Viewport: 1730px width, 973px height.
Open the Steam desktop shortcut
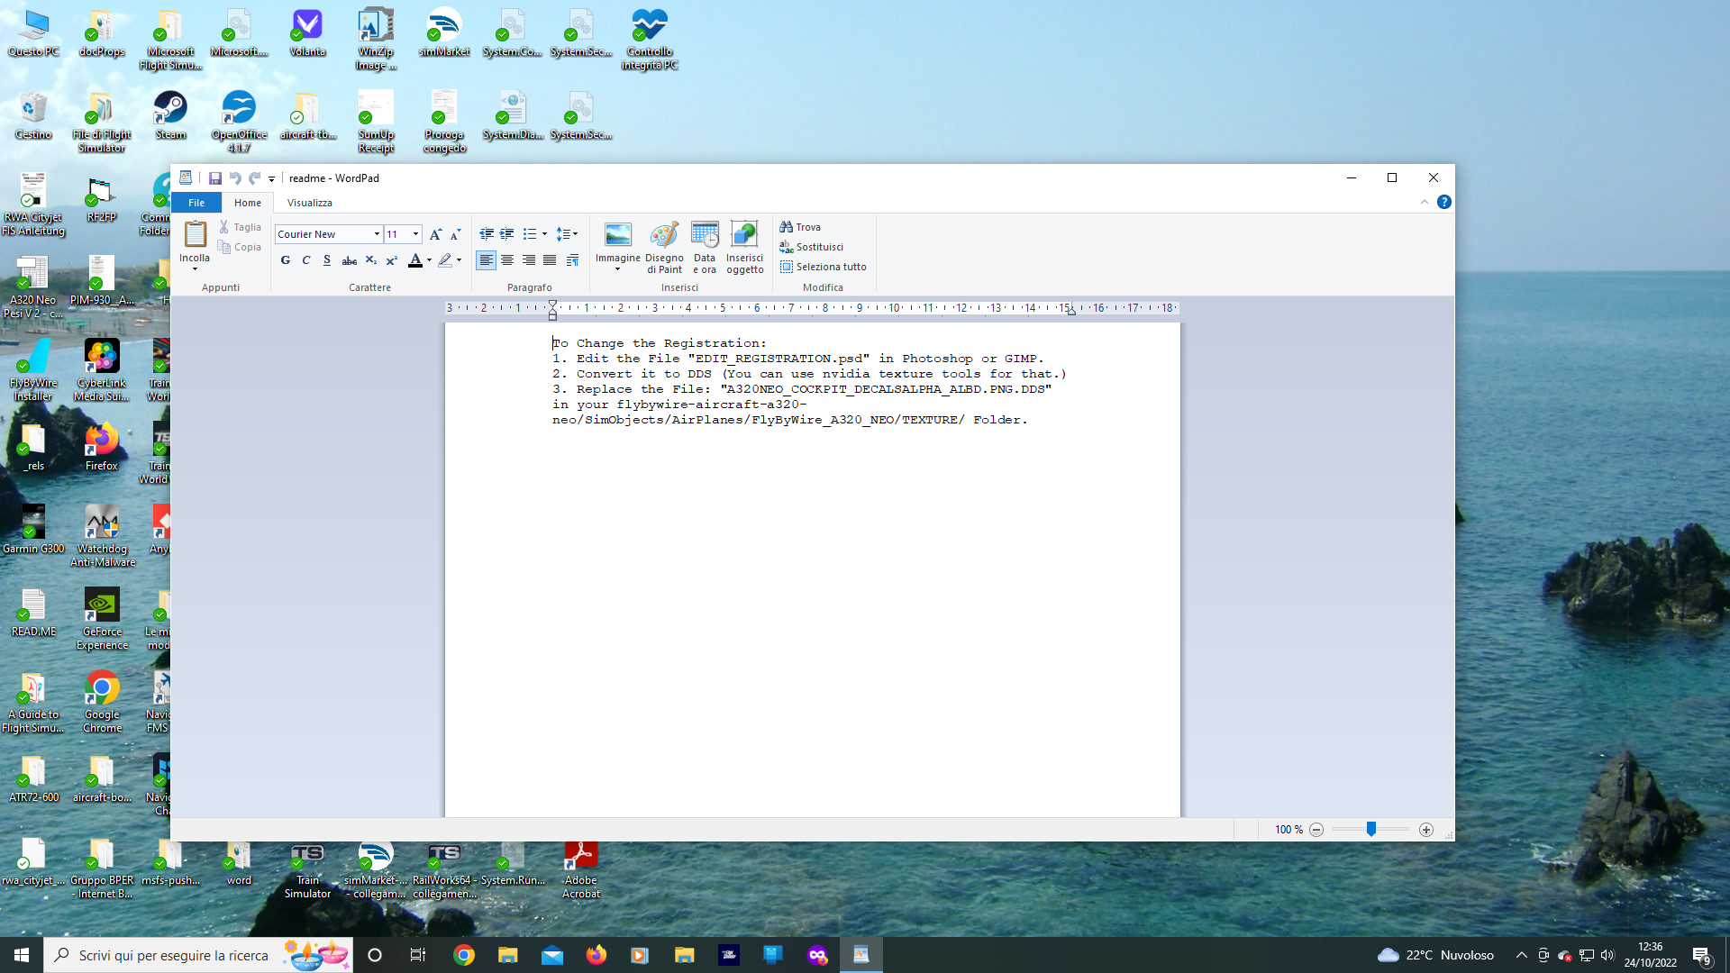point(170,115)
